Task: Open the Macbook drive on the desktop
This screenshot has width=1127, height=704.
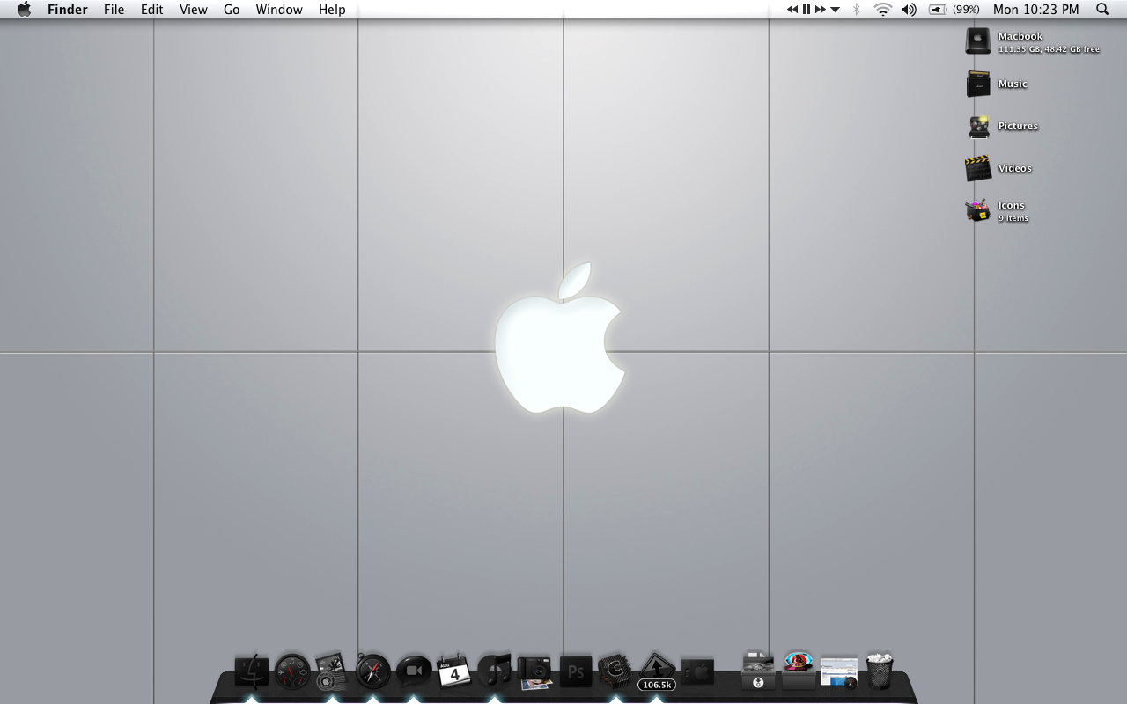Action: 977,40
